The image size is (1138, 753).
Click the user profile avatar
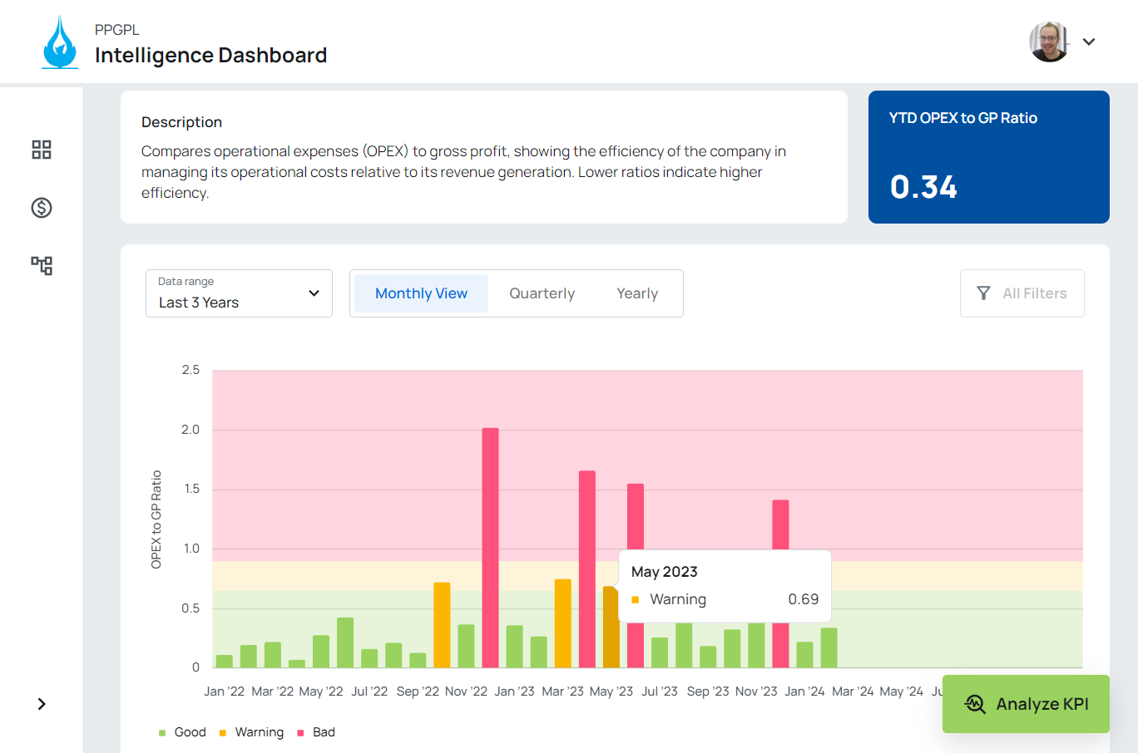[1049, 42]
